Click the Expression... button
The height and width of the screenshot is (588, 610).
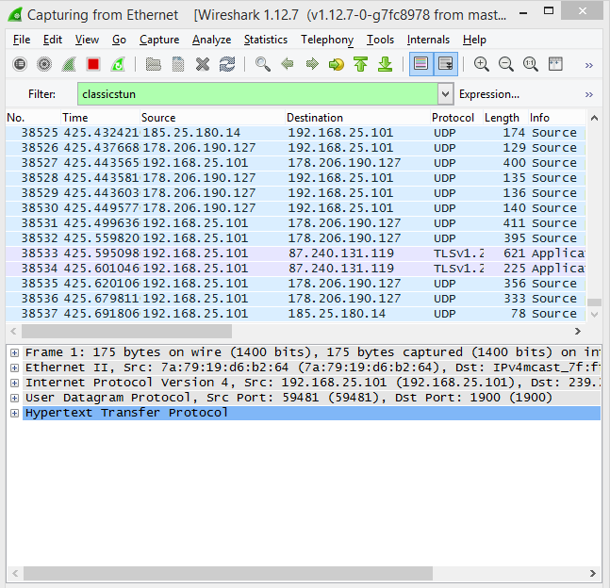(x=489, y=94)
